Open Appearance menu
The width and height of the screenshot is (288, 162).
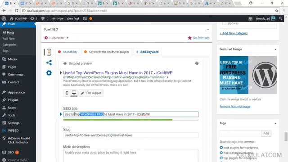[x=16, y=92]
